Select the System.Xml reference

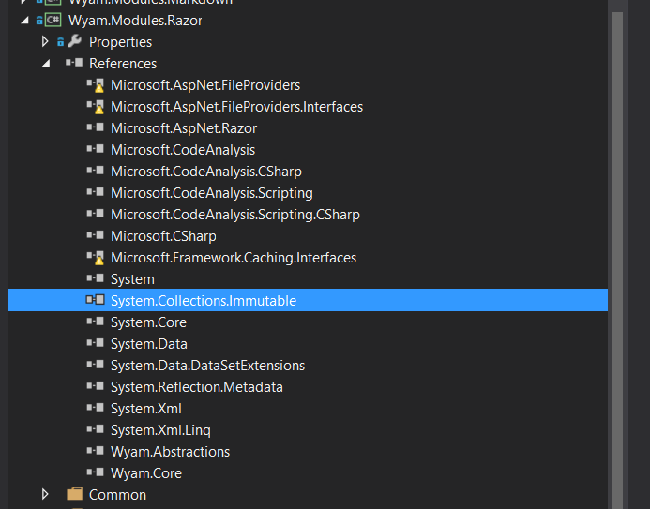[x=146, y=408]
